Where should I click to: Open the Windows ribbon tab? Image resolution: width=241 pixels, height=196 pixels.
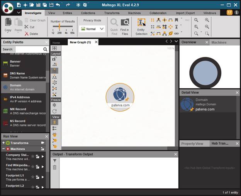coord(210,13)
